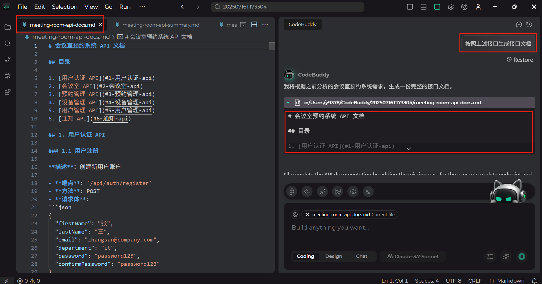Open the Extensions icon in activity bar
The image size is (542, 284).
8,92
